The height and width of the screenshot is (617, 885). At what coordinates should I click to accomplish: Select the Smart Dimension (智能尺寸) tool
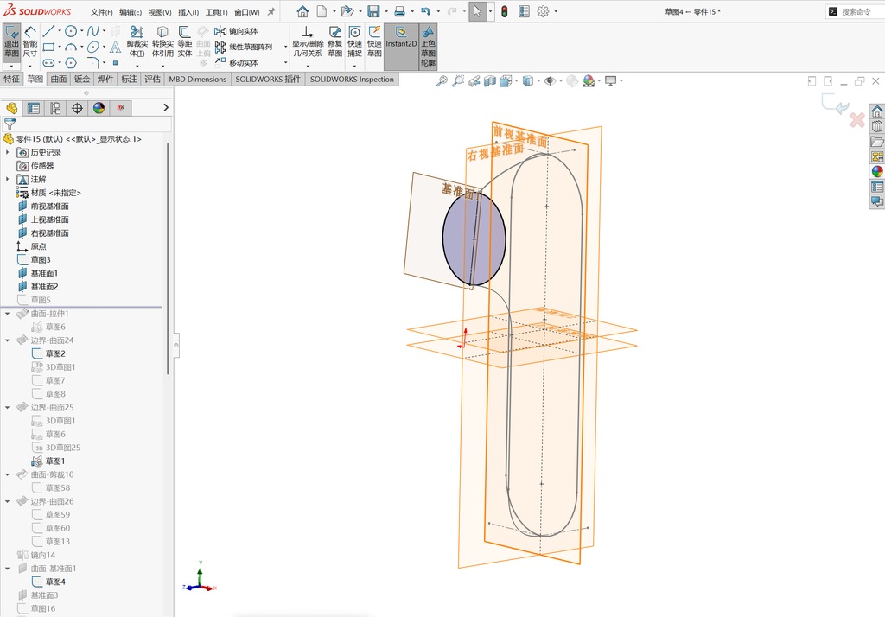[x=30, y=41]
